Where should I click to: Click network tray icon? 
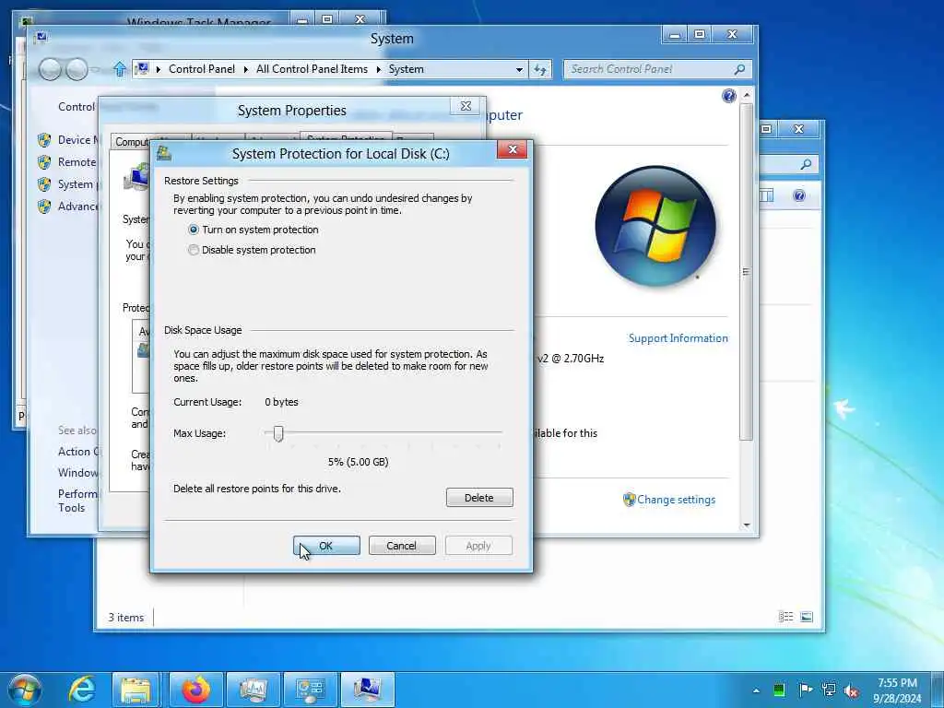pos(829,690)
